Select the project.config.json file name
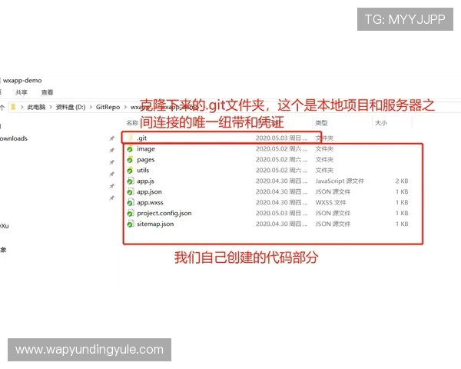This screenshot has width=461, height=369. pyautogui.click(x=164, y=214)
